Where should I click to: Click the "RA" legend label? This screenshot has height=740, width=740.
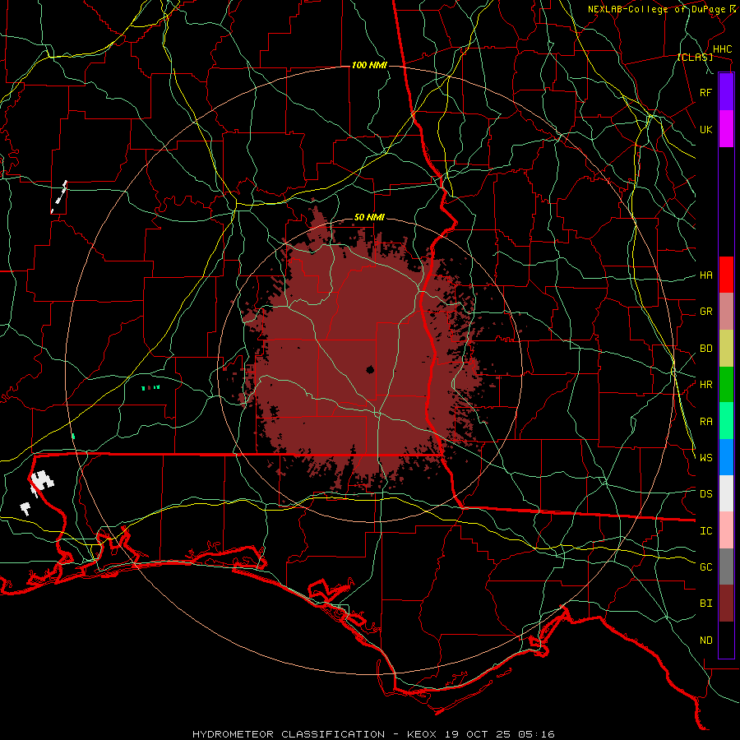(705, 422)
